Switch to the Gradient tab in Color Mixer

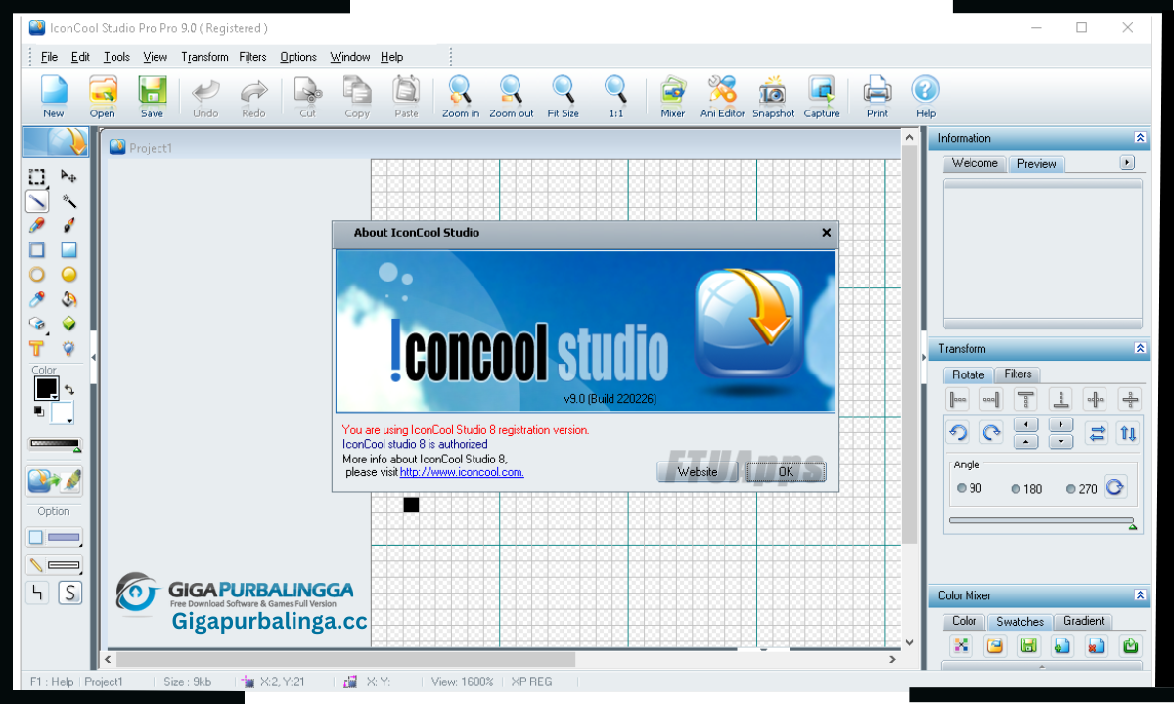click(x=1083, y=621)
